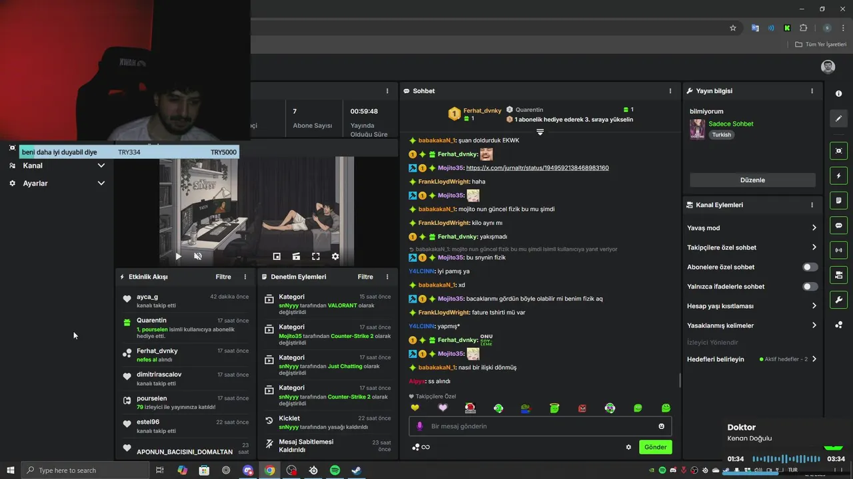This screenshot has height=479, width=853.
Task: Toggle the chat bubble icon in right sidebar
Action: [x=838, y=226]
